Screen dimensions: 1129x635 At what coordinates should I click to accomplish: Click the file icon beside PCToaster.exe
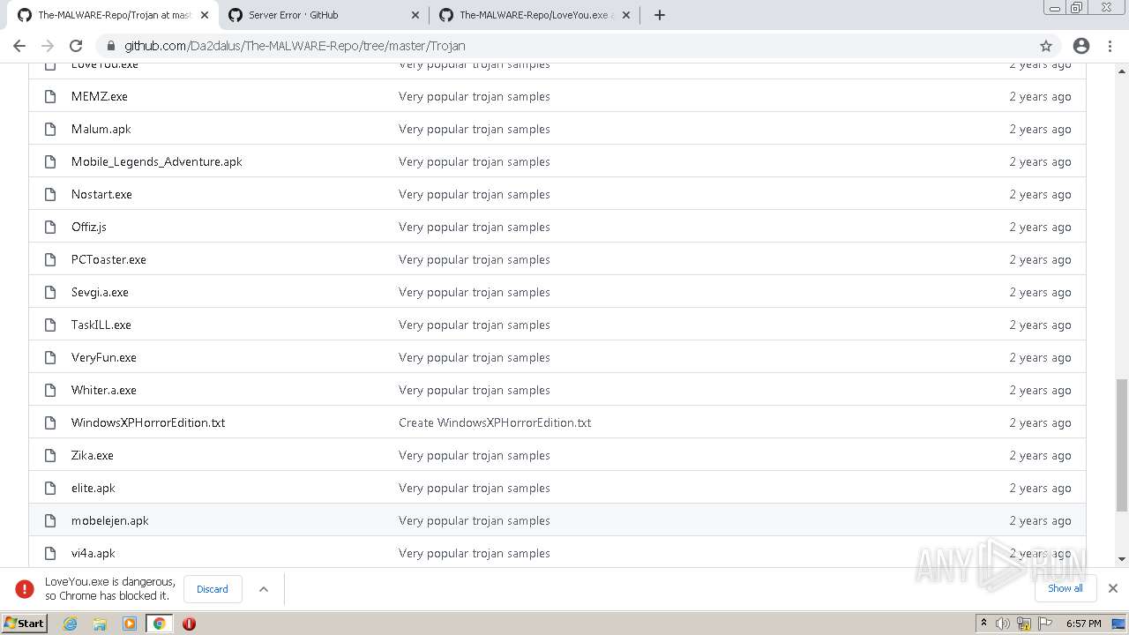50,259
